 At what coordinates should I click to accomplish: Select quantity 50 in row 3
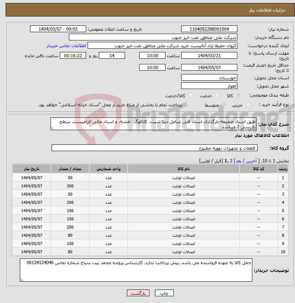click(70, 194)
